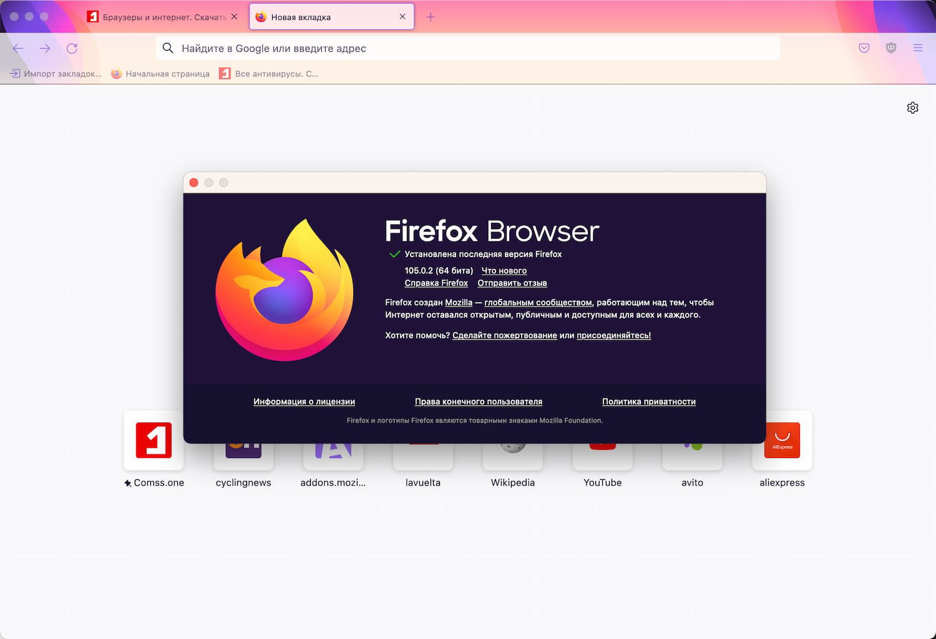Open new tab page settings gear
The height and width of the screenshot is (639, 936).
coord(913,108)
